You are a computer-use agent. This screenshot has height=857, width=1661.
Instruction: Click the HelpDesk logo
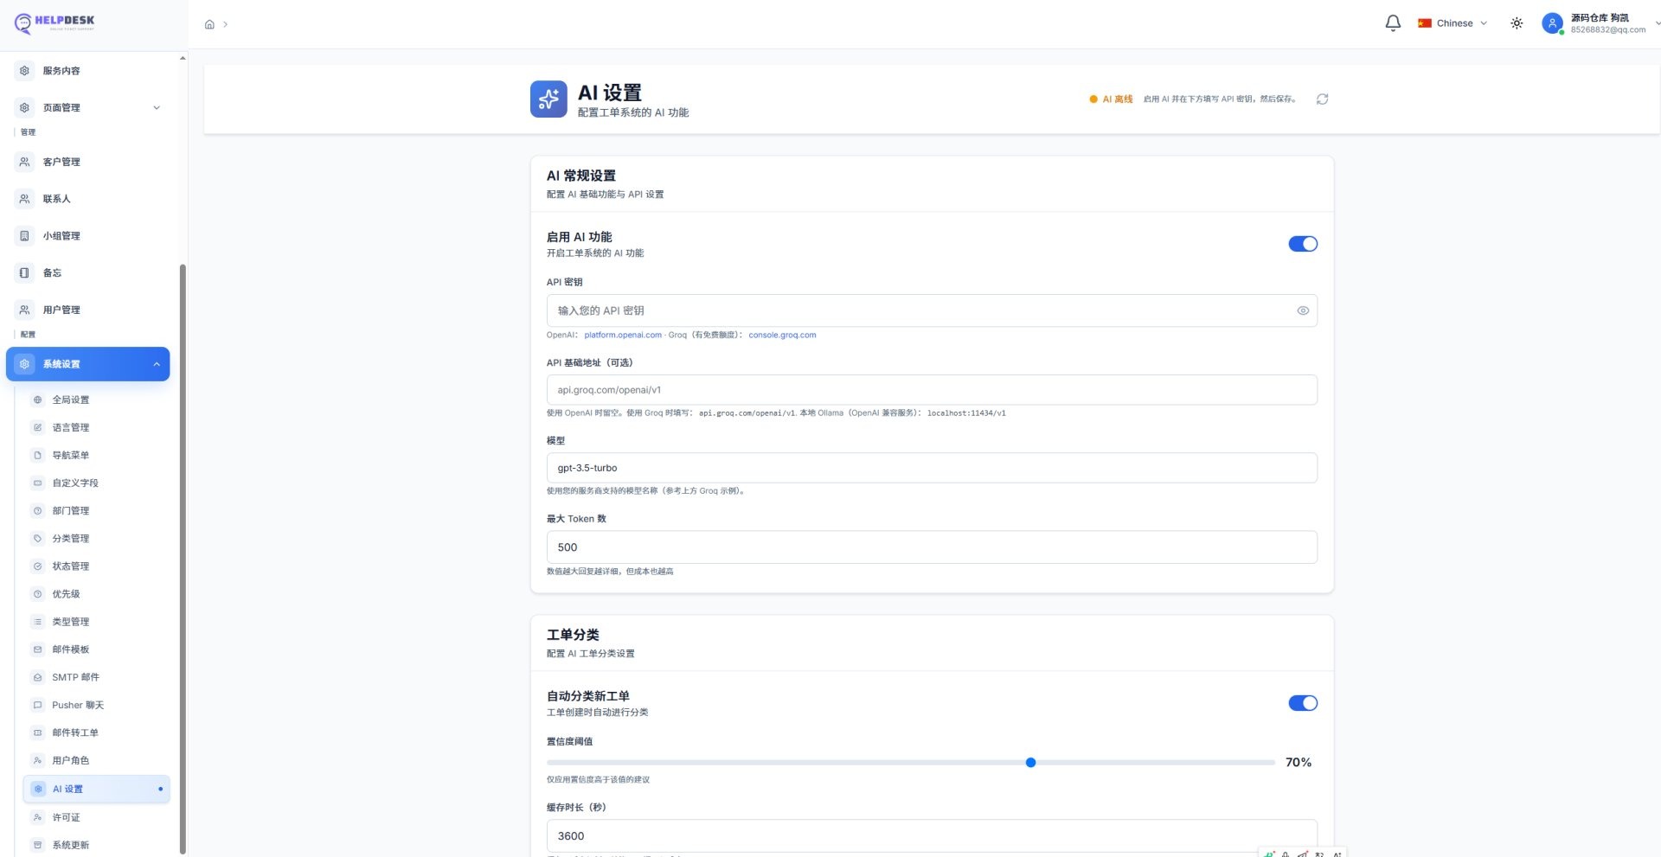(x=55, y=23)
